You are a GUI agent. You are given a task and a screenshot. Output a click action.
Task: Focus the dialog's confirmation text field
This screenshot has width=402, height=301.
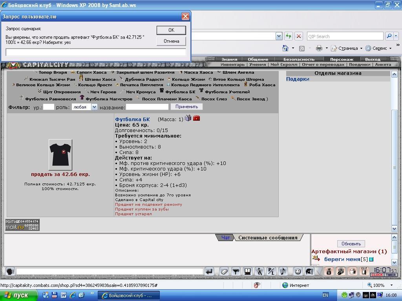(x=96, y=52)
